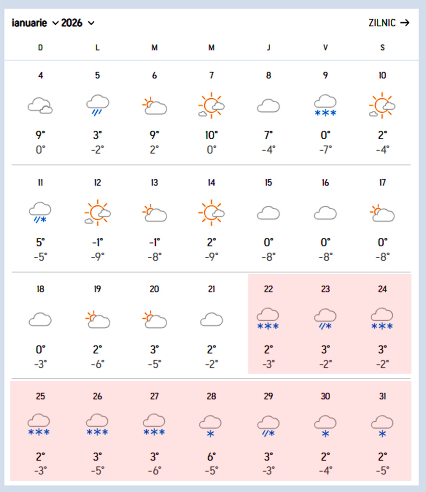Viewport: 426px width, 492px height.
Task: Click the -9° low temperature on January 12
Action: click(x=98, y=257)
